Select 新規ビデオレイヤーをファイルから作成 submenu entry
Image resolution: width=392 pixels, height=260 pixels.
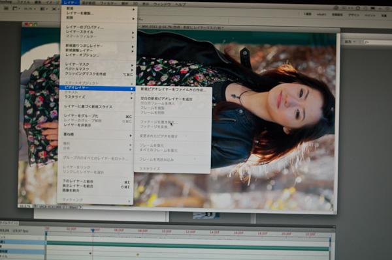(173, 89)
